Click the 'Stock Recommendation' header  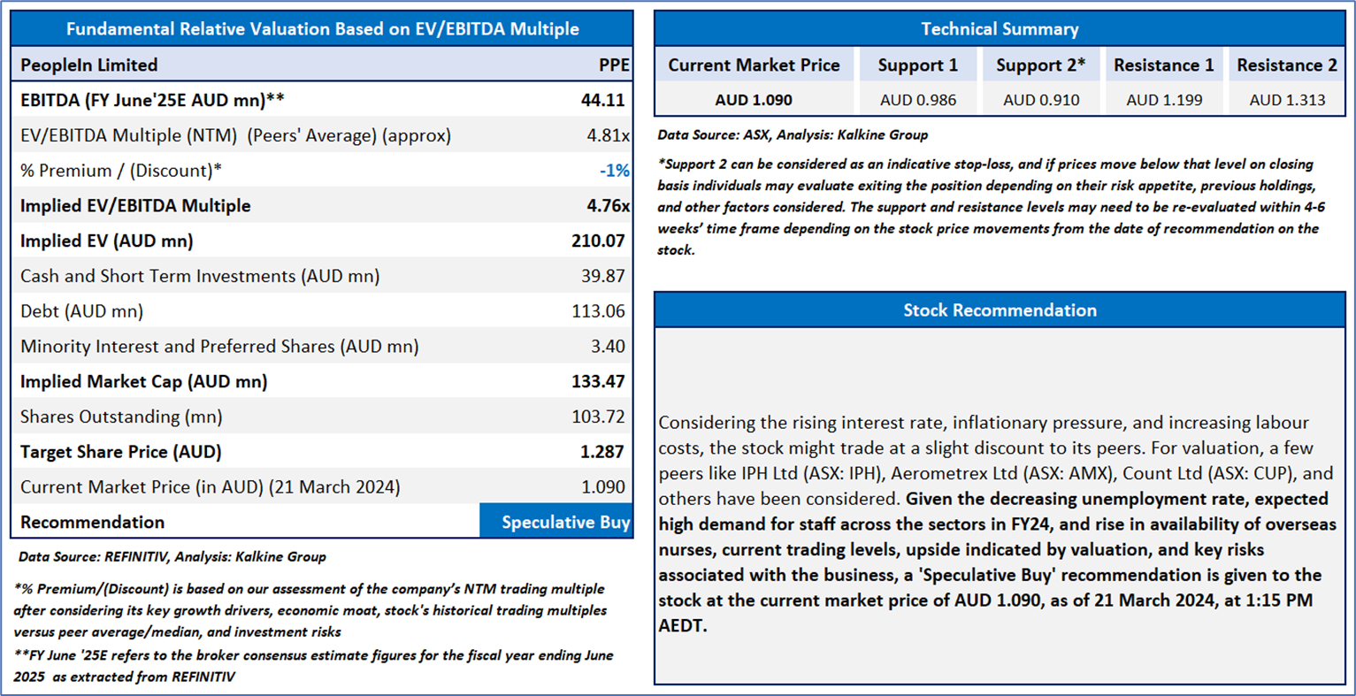(x=1000, y=310)
